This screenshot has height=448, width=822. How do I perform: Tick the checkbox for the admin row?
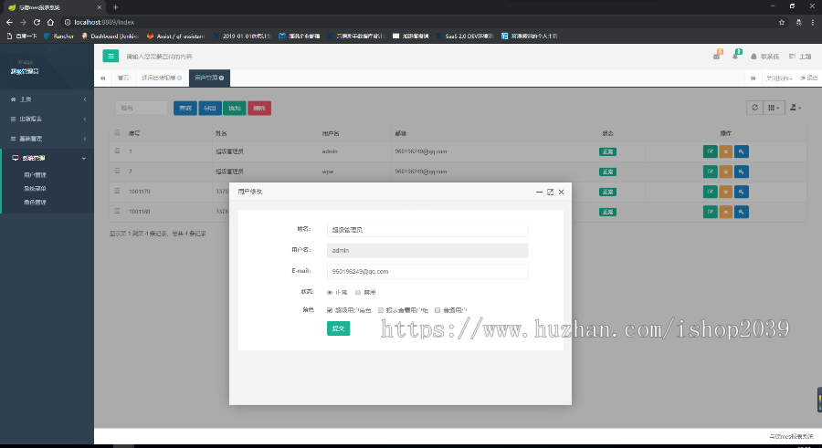tap(118, 151)
